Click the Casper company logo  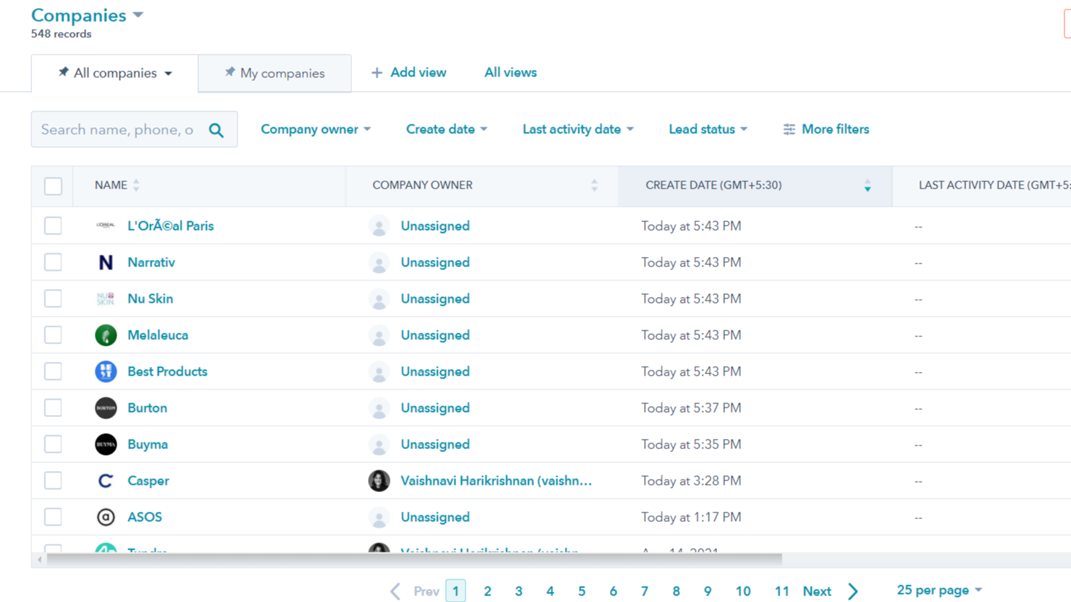pos(106,480)
